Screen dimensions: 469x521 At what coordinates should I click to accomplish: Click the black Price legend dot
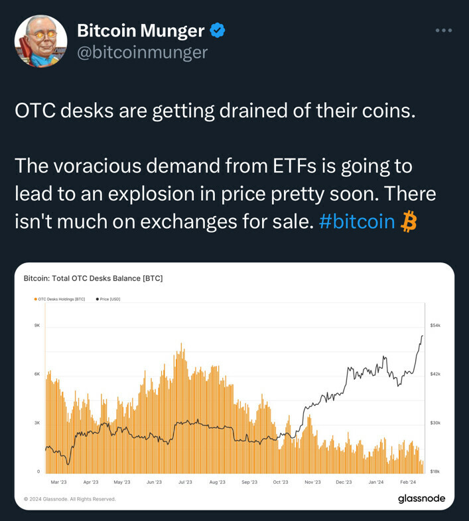pyautogui.click(x=98, y=300)
